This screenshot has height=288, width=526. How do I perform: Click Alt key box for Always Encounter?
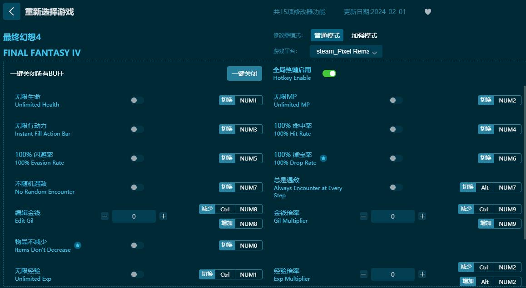pyautogui.click(x=485, y=187)
